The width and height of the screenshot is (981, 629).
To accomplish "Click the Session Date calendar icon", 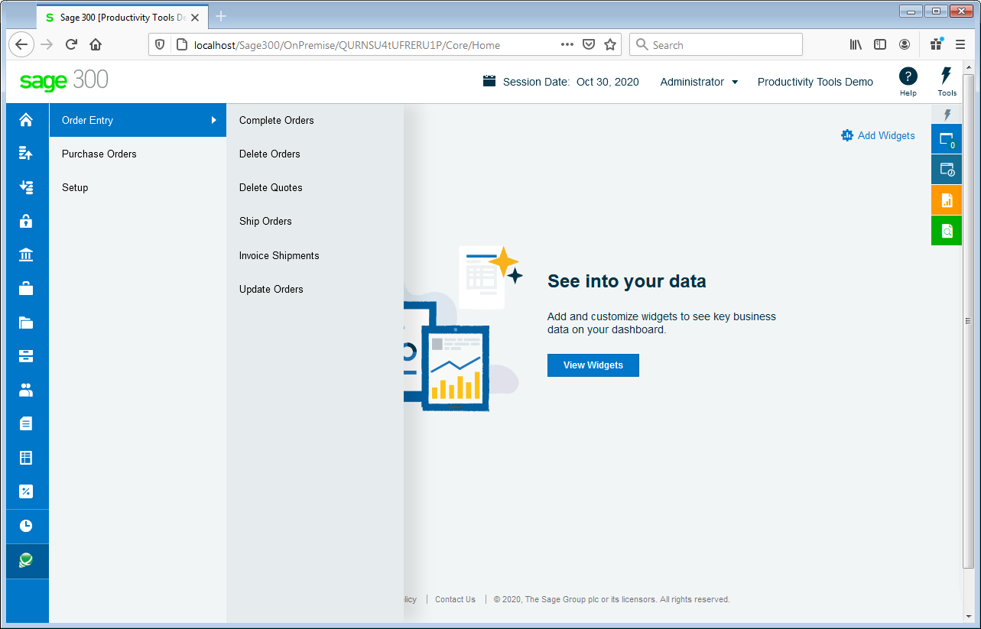I will point(489,81).
